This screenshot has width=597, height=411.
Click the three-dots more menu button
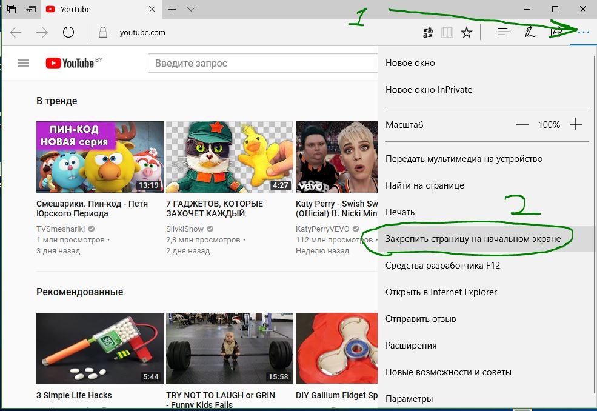coord(583,32)
